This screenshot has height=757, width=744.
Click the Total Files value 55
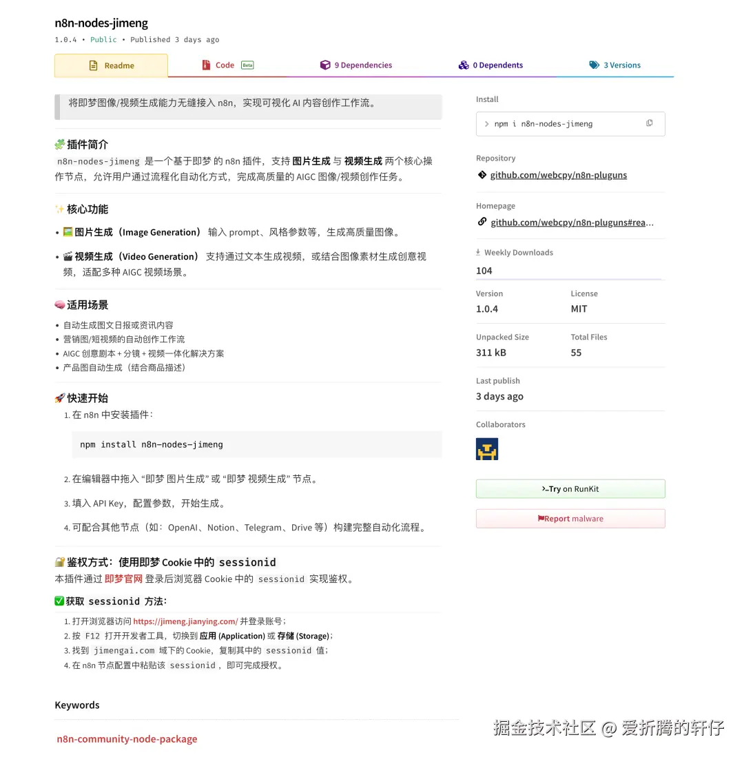tap(576, 353)
